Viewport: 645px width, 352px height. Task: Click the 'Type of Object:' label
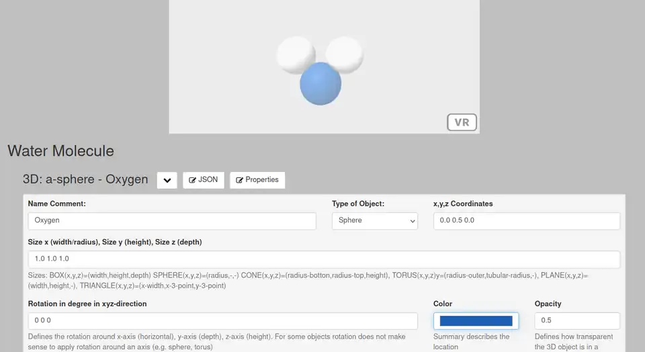coord(358,204)
